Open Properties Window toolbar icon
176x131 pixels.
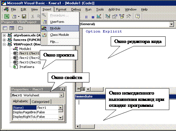coord(115,17)
